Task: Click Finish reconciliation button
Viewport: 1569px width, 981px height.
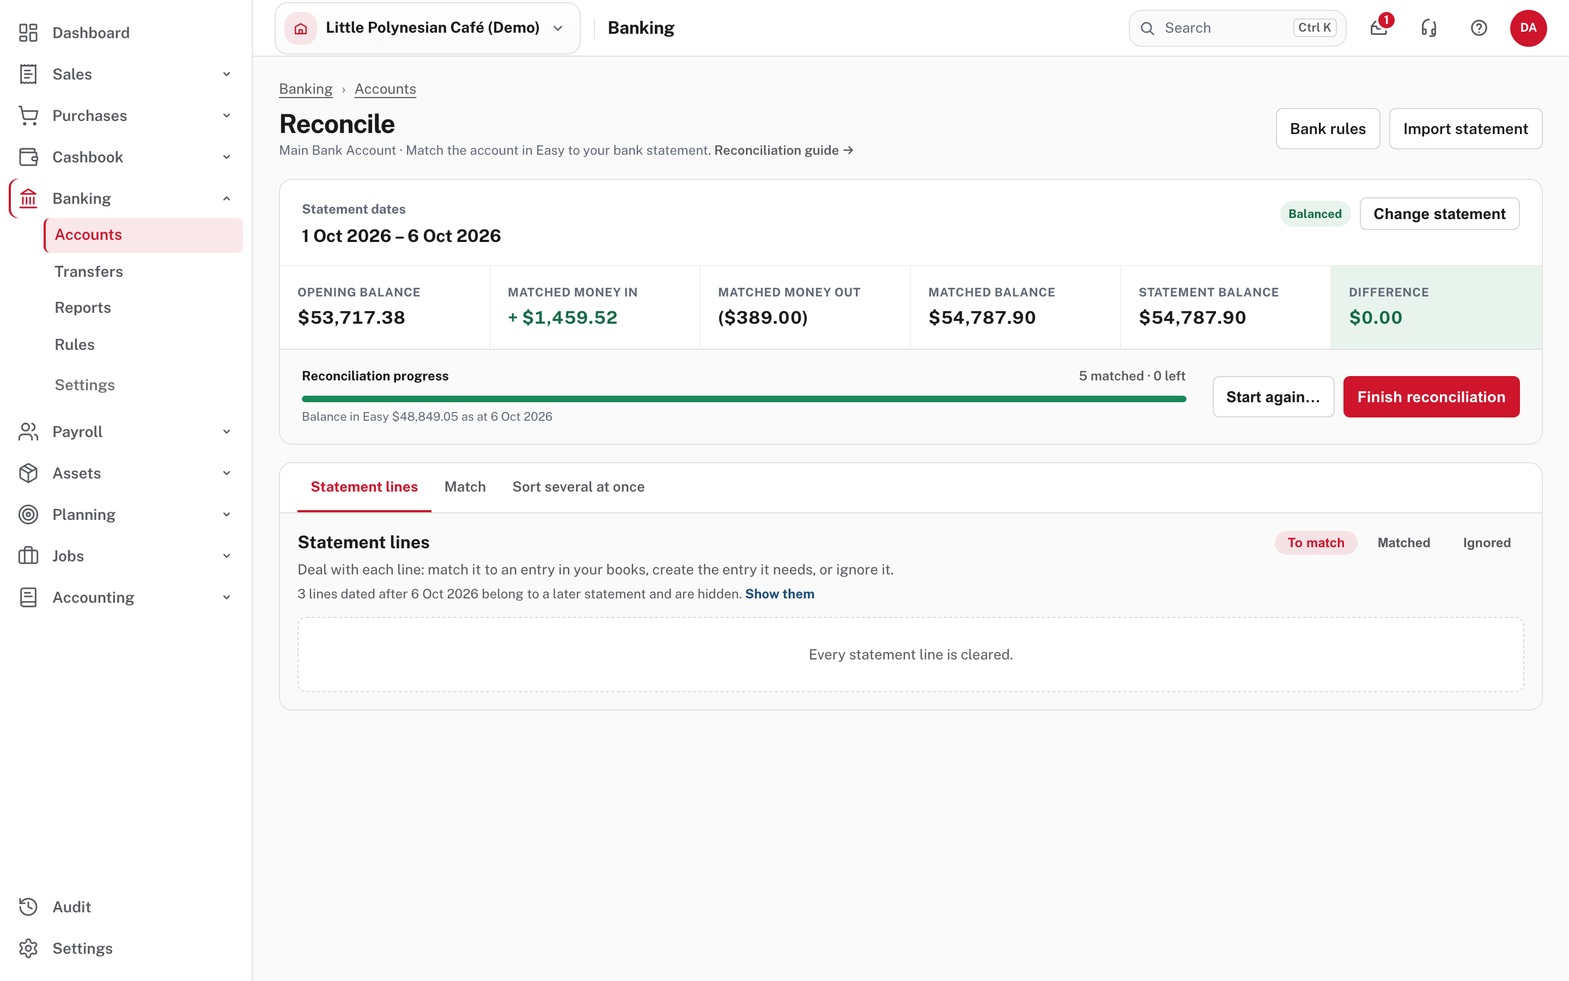Action: click(1431, 397)
